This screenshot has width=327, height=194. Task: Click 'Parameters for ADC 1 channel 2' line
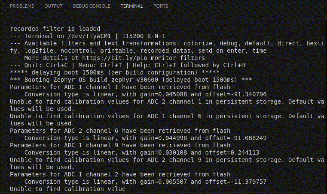120,174
